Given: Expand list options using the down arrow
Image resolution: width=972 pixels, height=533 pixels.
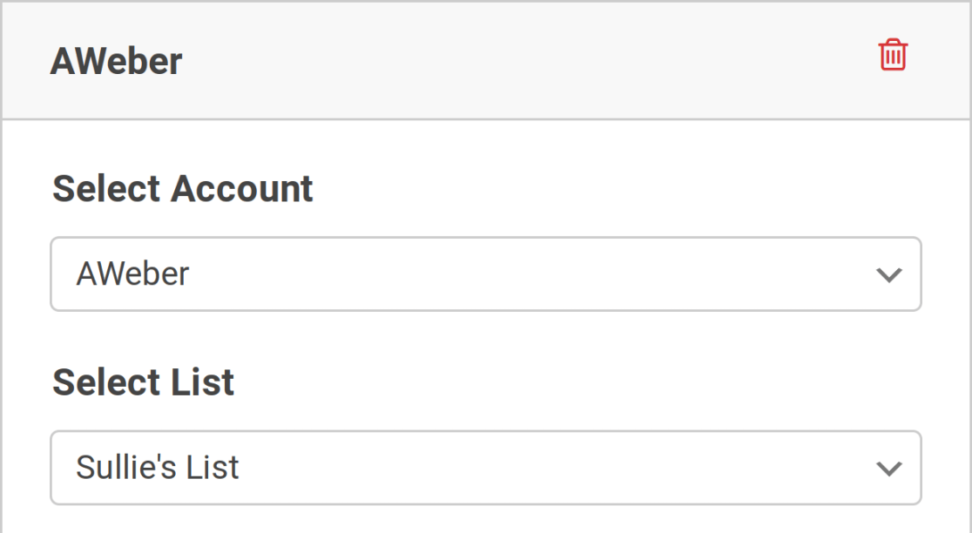Looking at the screenshot, I should tap(889, 469).
